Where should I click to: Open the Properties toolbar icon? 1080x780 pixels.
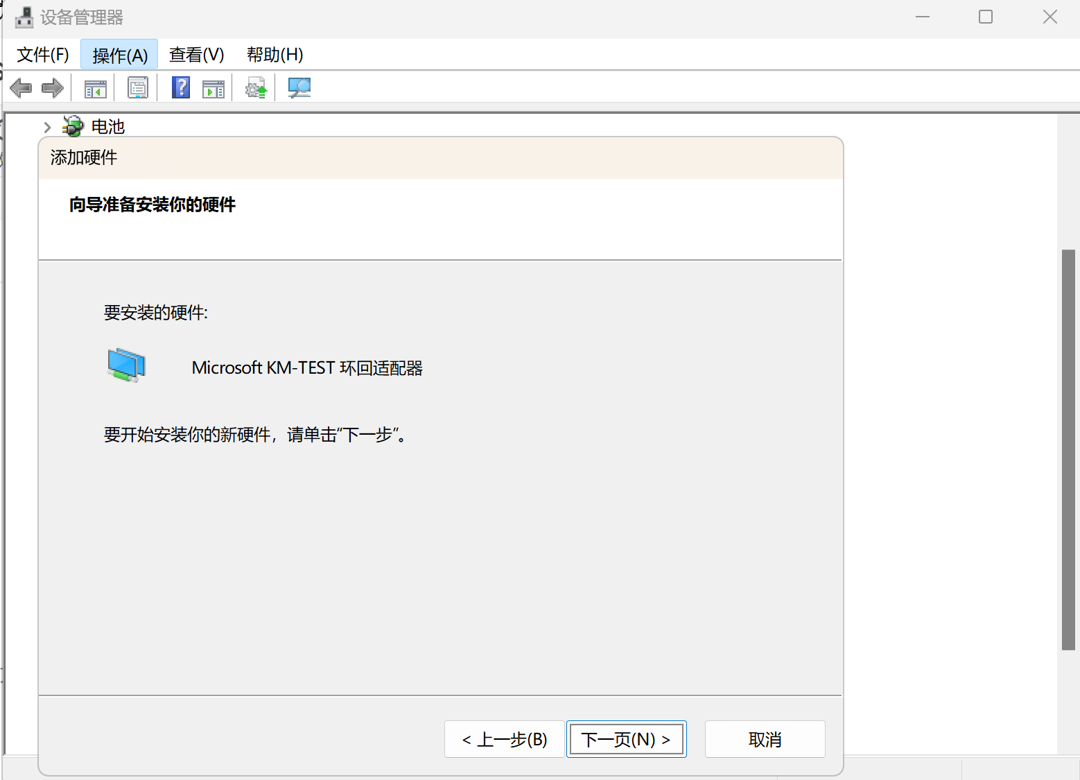(x=138, y=88)
